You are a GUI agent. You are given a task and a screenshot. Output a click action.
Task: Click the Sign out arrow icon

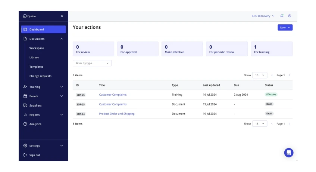tap(25, 155)
